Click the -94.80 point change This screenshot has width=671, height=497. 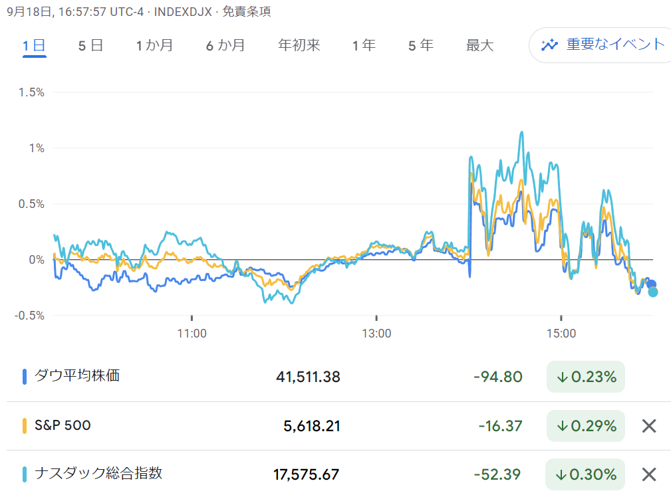[x=498, y=377]
